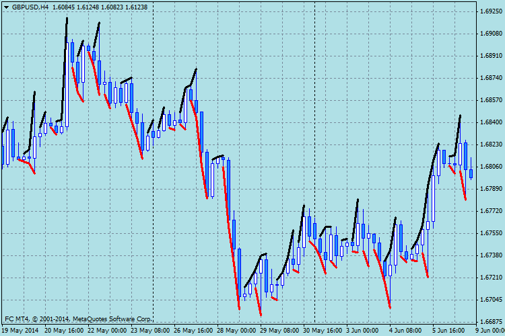Click the 1.69250 price axis label
The height and width of the screenshot is (336, 505).
491,11
